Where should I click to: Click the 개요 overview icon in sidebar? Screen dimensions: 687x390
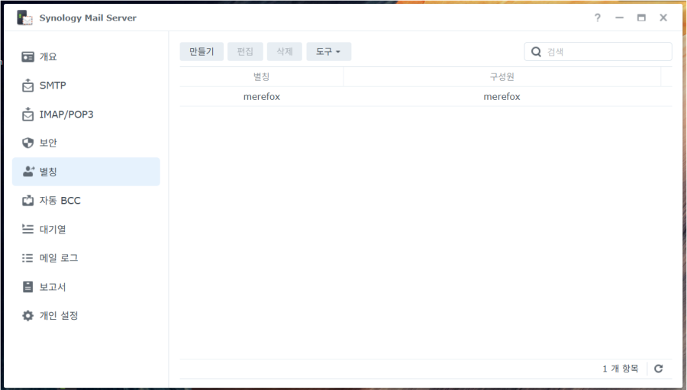[x=28, y=56]
